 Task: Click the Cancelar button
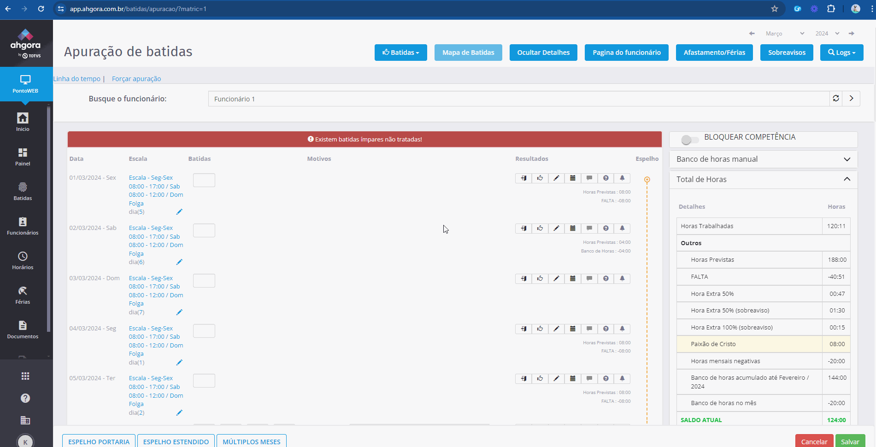tap(814, 441)
